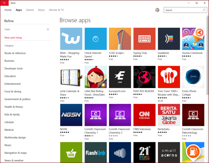Open the FEED RSS READER globe icon
Viewport: 209px width, 163px height.
pos(144,77)
